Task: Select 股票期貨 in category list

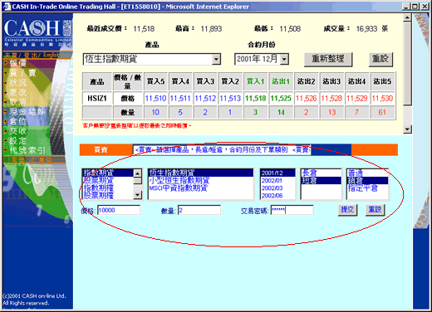Action: pyautogui.click(x=99, y=181)
